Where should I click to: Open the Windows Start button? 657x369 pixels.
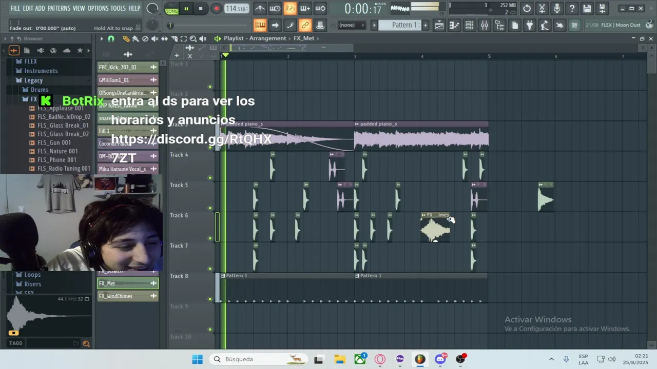point(197,359)
